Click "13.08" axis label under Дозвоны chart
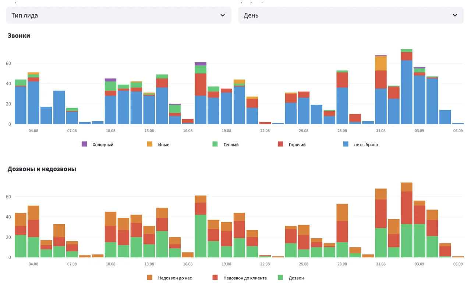471x289 pixels. click(x=149, y=264)
